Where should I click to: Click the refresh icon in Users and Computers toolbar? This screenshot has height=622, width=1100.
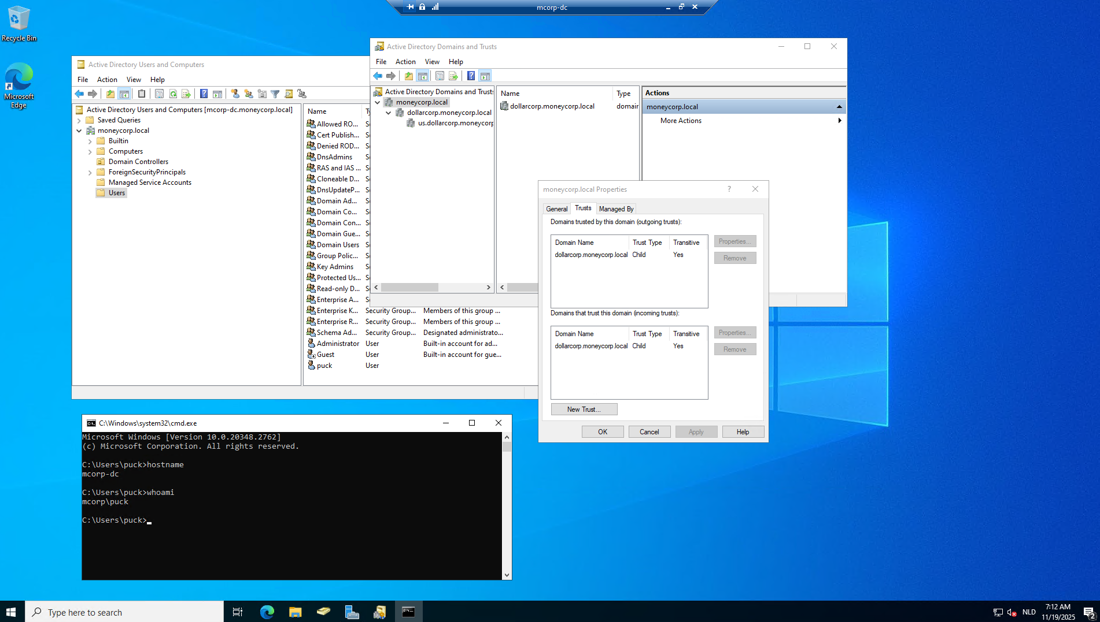click(x=173, y=94)
